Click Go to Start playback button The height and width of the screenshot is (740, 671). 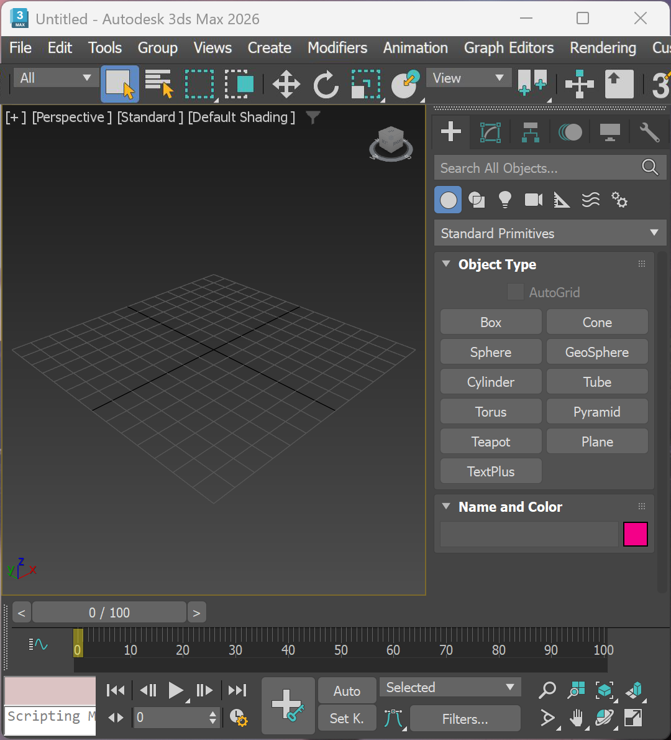(116, 690)
